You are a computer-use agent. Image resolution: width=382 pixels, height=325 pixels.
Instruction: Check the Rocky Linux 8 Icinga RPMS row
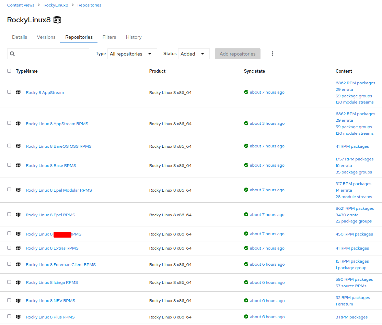coord(9,282)
